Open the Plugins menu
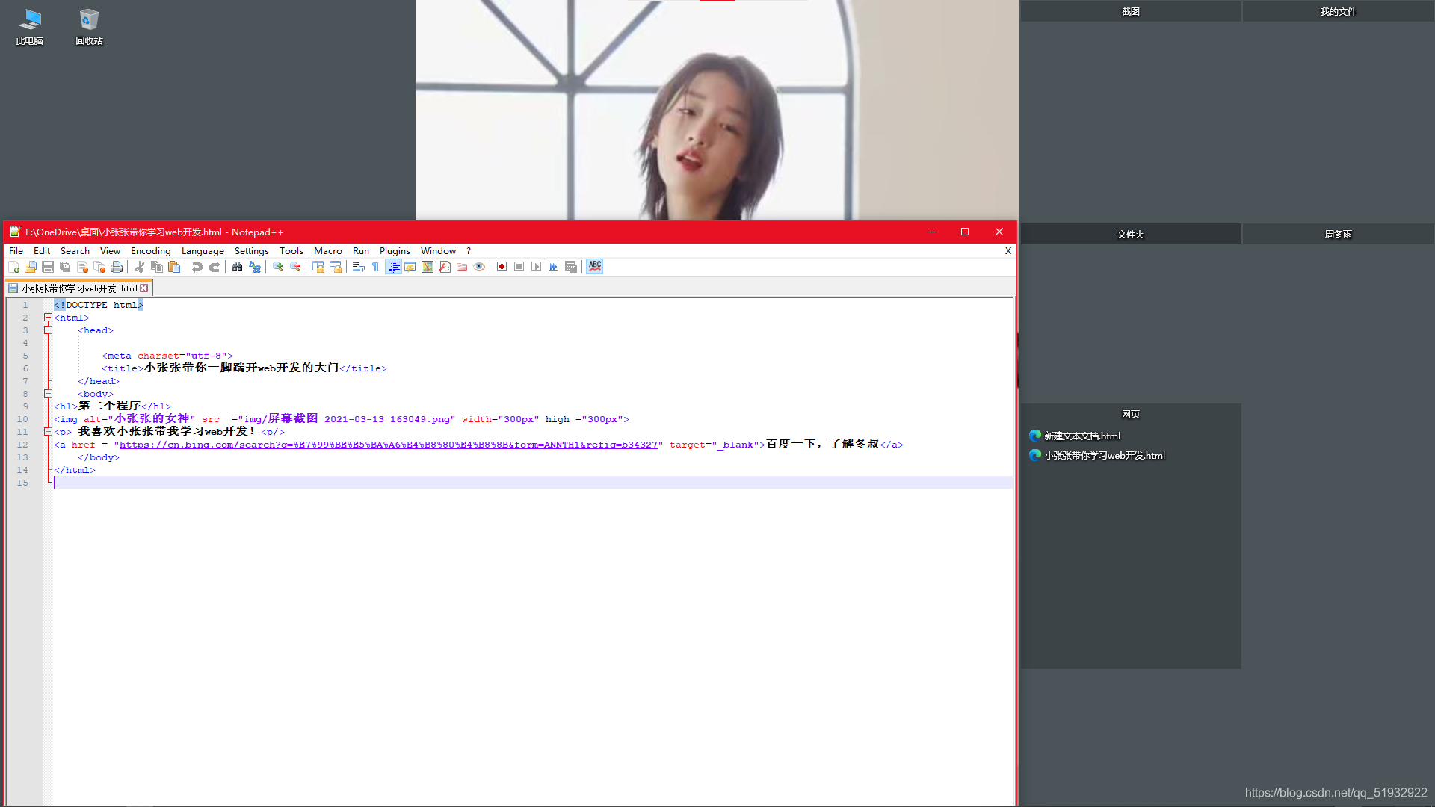 coord(394,250)
